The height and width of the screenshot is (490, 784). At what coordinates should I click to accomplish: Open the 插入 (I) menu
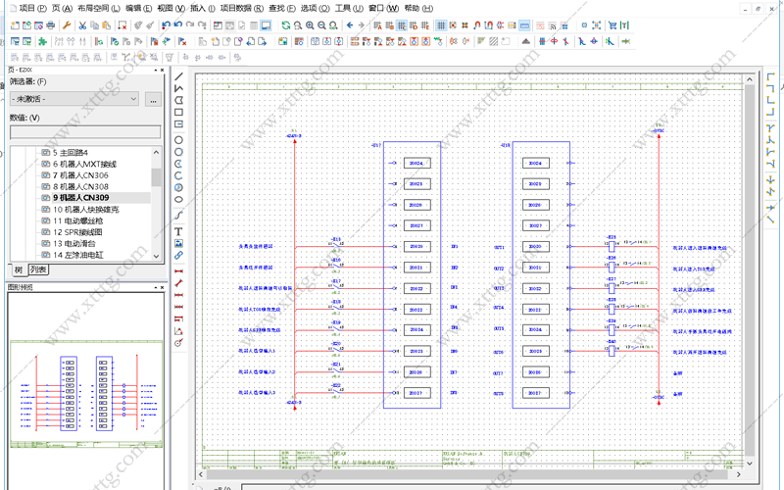203,8
